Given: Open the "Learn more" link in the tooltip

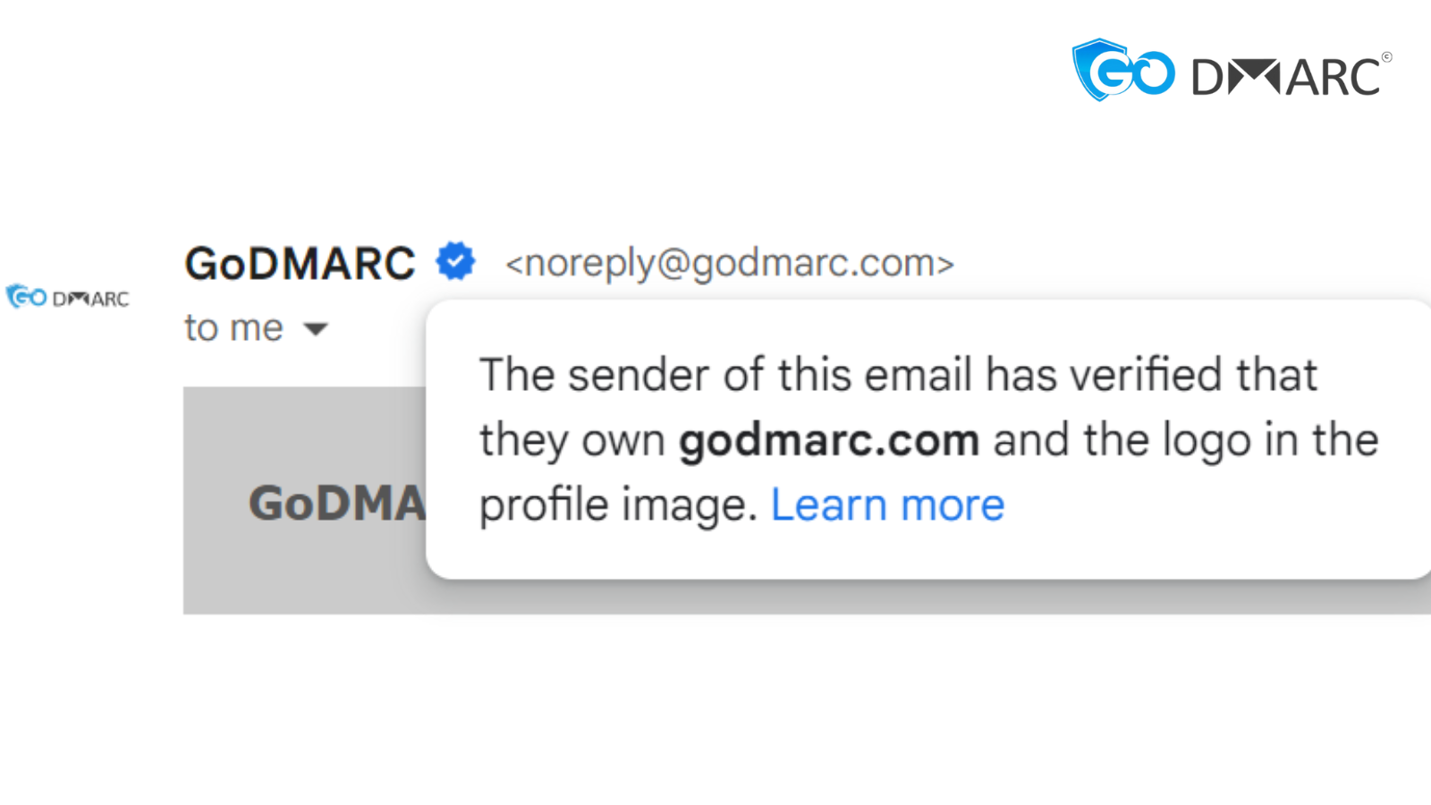Looking at the screenshot, I should click(887, 505).
